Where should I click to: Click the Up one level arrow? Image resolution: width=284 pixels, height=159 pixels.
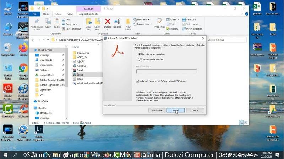point(48,40)
